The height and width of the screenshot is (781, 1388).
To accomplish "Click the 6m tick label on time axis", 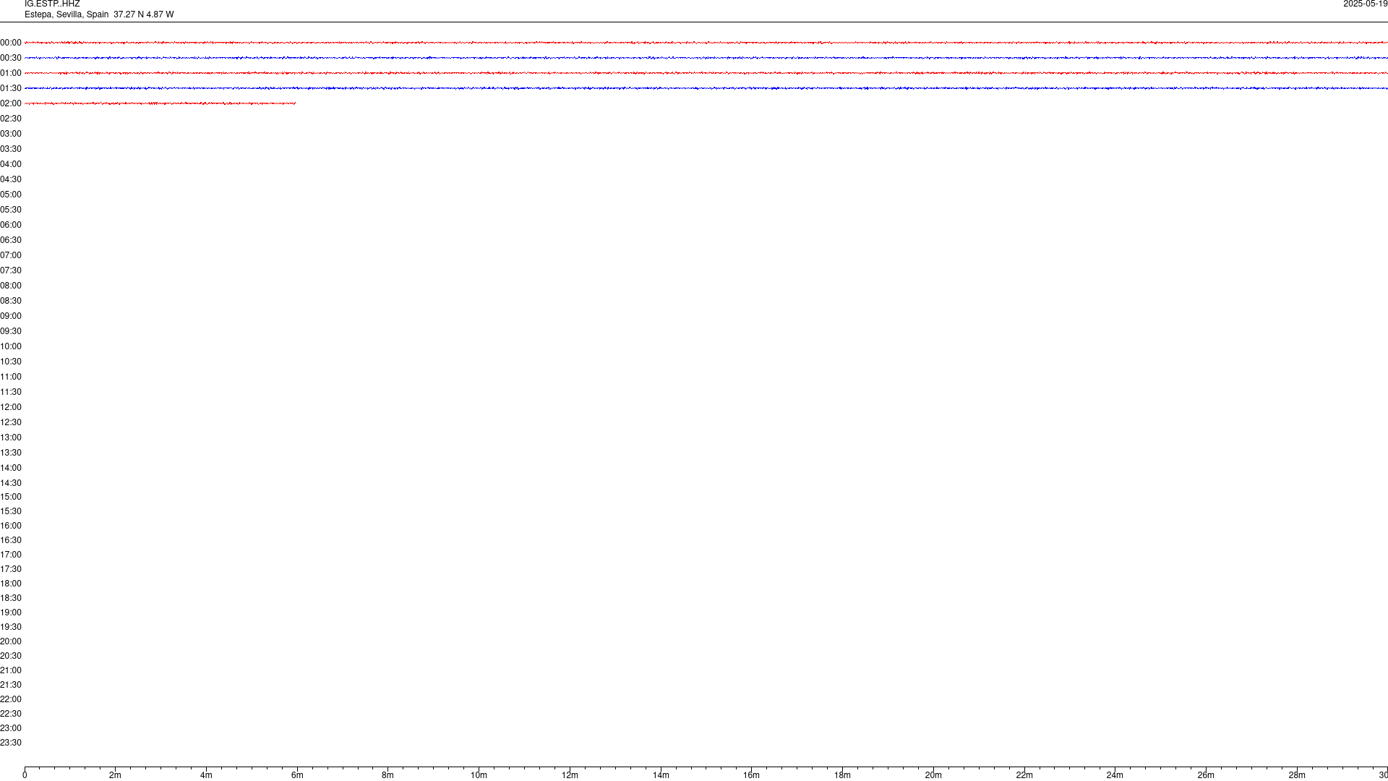I will click(297, 775).
